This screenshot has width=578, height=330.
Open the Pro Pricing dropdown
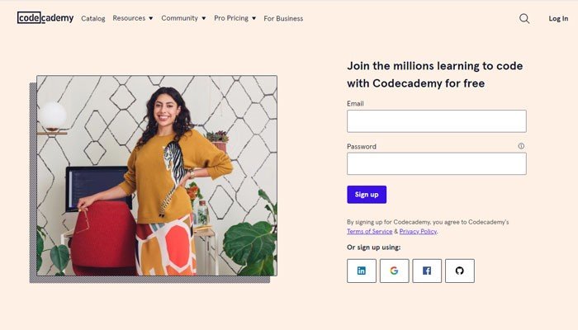tap(235, 18)
